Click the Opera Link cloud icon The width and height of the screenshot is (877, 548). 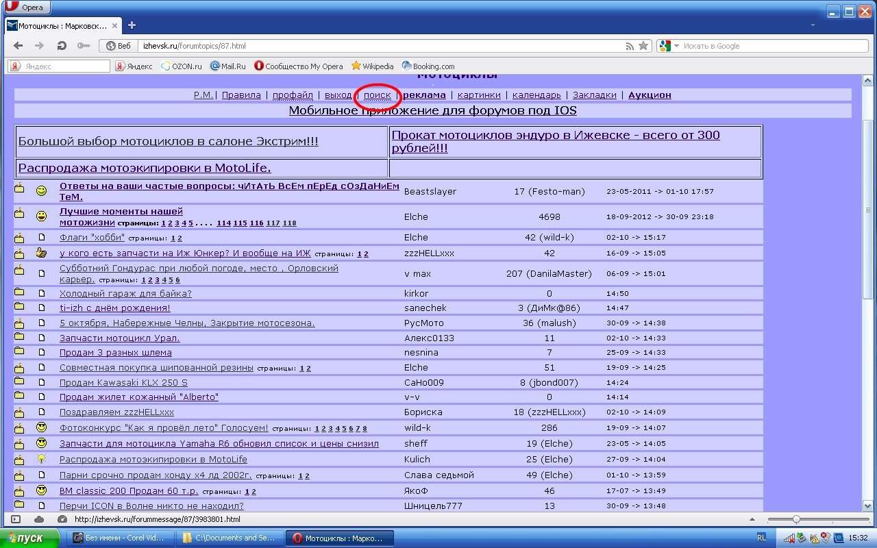39,519
